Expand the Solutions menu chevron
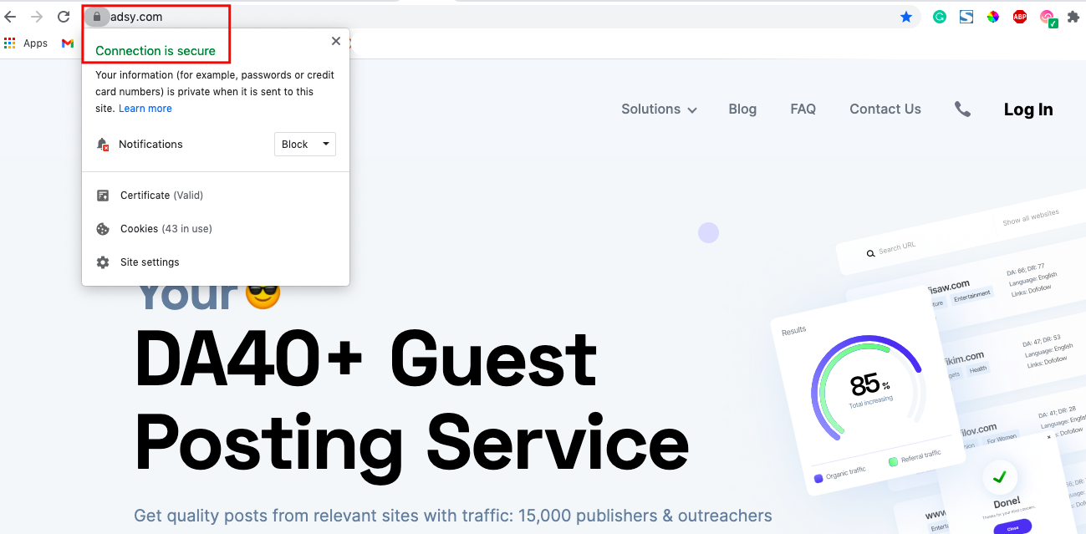Image resolution: width=1086 pixels, height=534 pixels. [692, 110]
